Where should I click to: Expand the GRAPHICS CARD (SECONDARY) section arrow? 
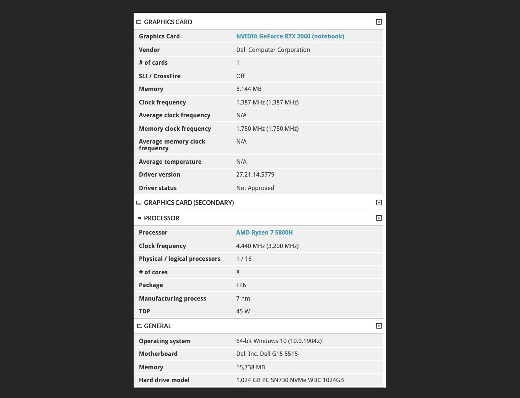pos(379,203)
